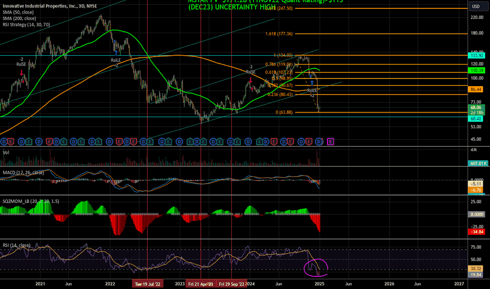The image size is (490, 289).
Task: Click the 607.01K volume value label
Action: [478, 163]
